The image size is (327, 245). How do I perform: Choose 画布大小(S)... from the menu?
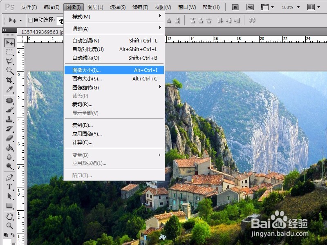tap(114, 78)
